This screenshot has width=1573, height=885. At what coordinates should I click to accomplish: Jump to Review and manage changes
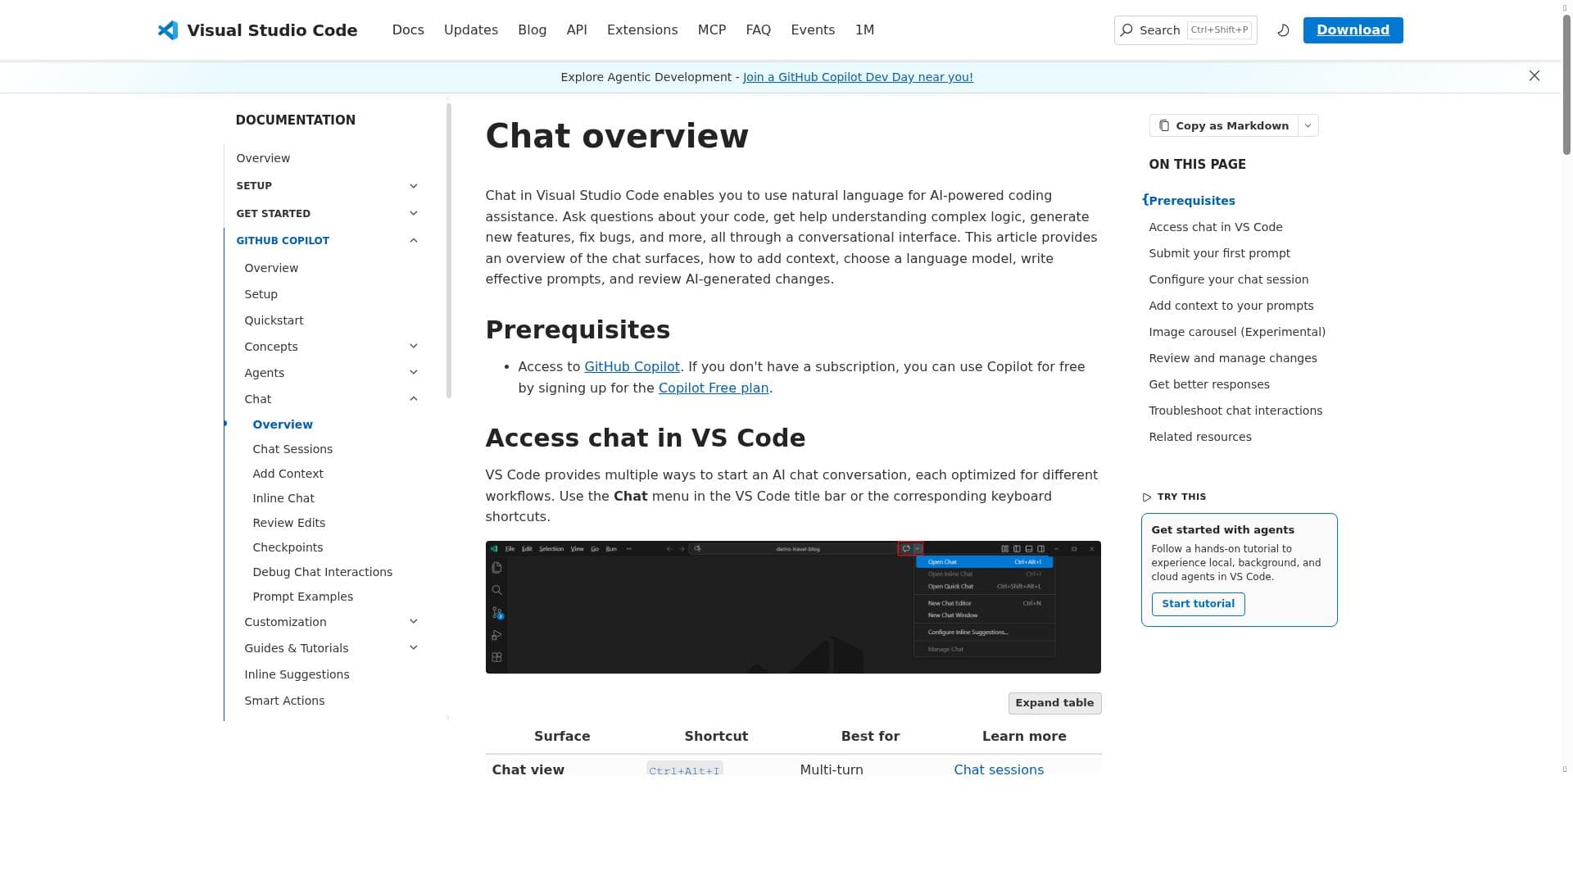point(1233,358)
